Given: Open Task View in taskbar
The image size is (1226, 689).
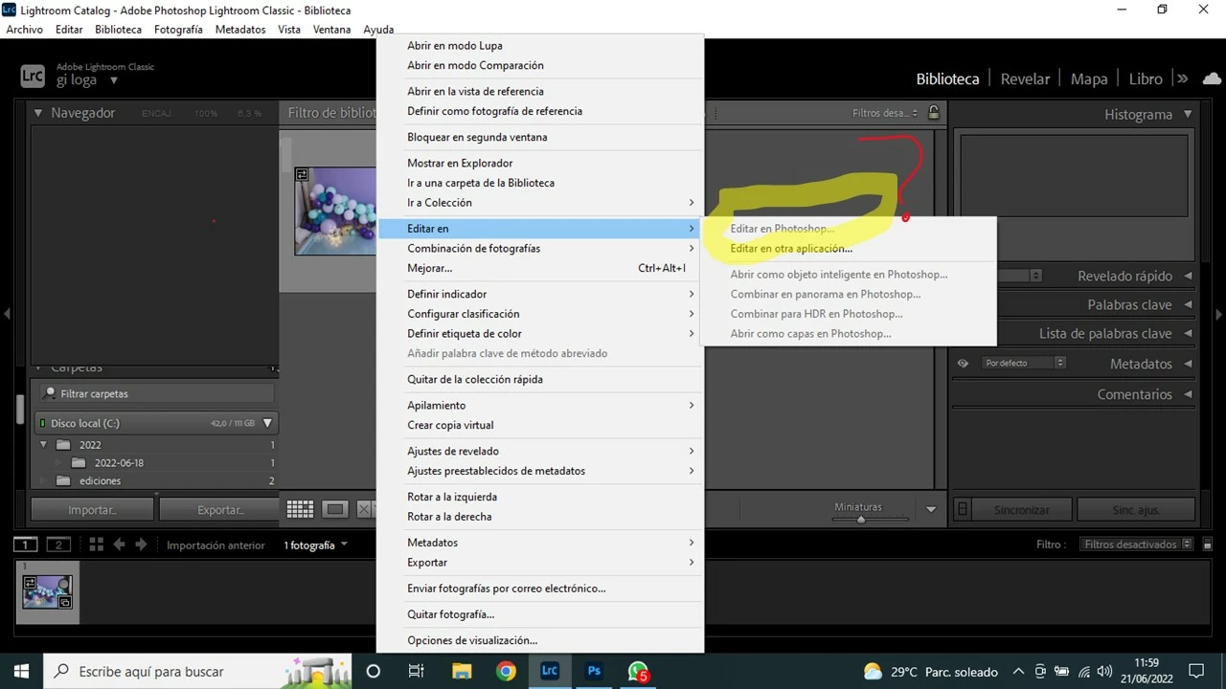Looking at the screenshot, I should coord(416,671).
